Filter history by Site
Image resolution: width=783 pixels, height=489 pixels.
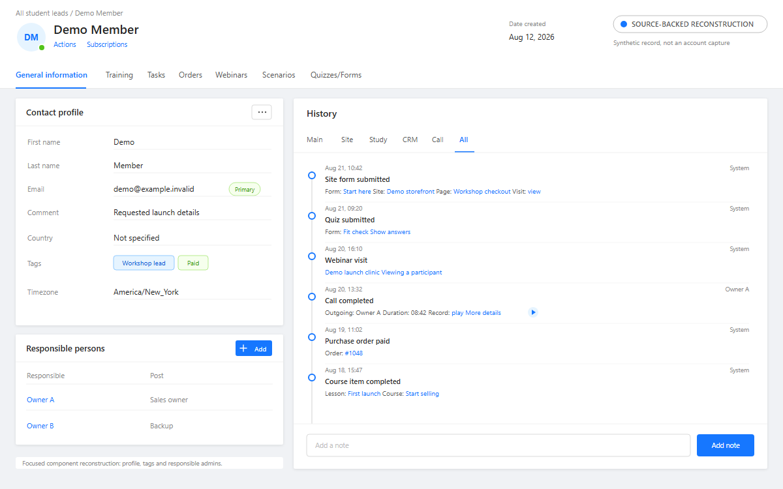347,140
